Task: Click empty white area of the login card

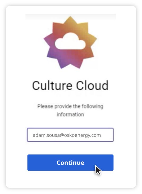Action: point(123,99)
